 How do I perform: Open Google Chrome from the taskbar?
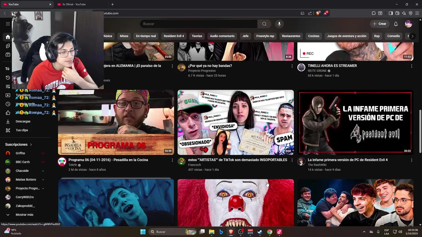pos(270,232)
